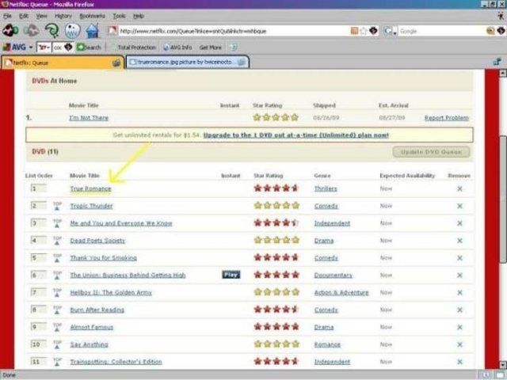This screenshot has width=507, height=380.
Task: Open the AVG toolbar dropdown arrow
Action: point(30,47)
